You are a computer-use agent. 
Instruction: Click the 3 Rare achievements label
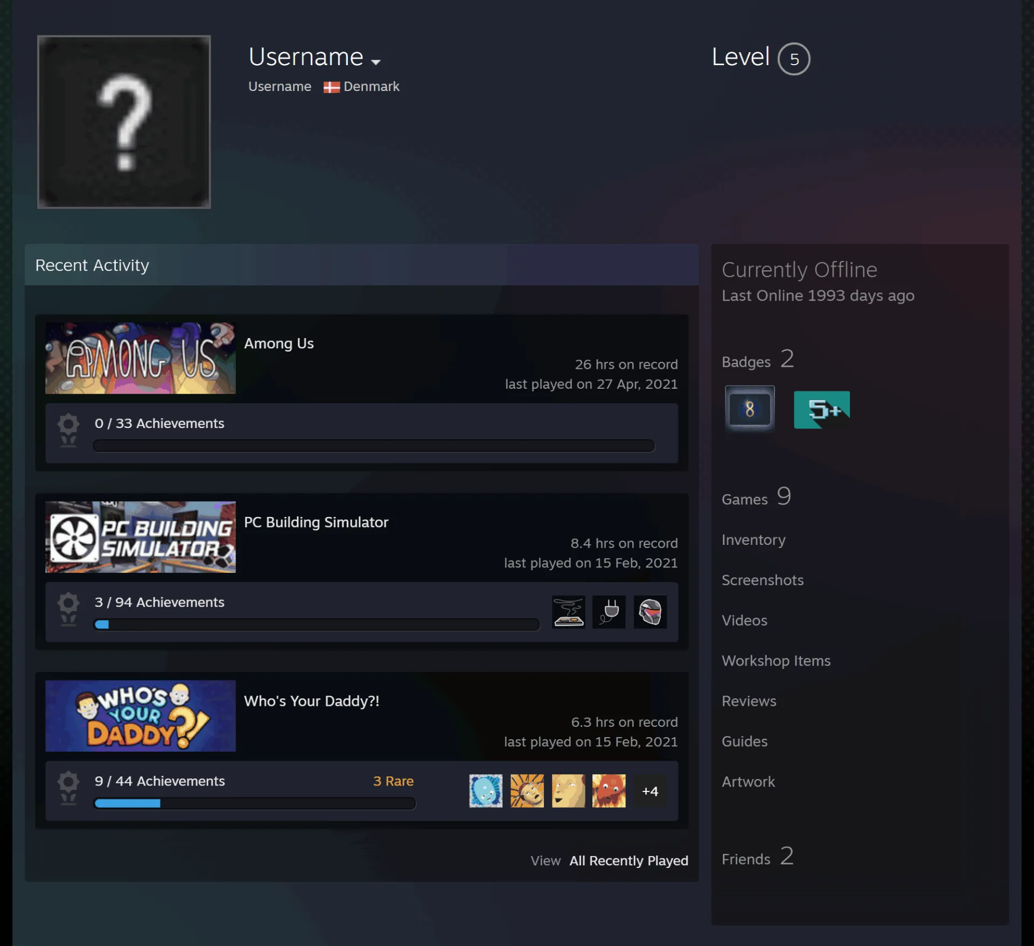393,781
